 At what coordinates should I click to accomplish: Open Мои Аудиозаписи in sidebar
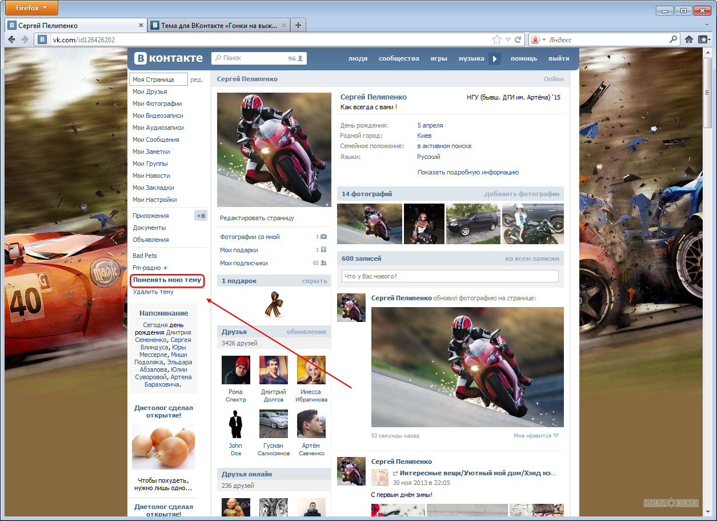click(158, 128)
